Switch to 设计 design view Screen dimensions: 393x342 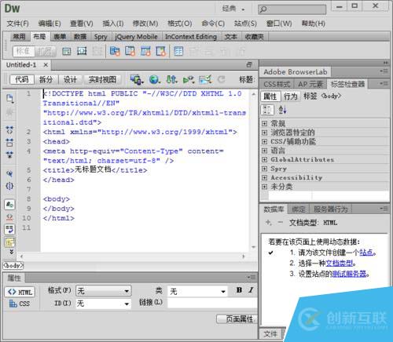(x=70, y=79)
